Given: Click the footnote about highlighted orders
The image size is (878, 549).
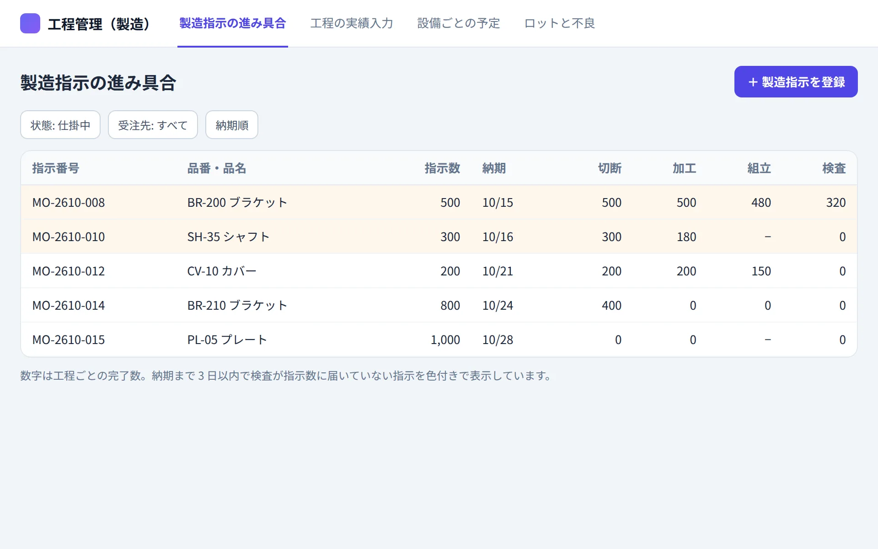Looking at the screenshot, I should [287, 376].
